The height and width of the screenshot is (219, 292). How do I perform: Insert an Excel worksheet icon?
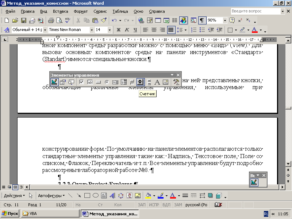(x=166, y=20)
